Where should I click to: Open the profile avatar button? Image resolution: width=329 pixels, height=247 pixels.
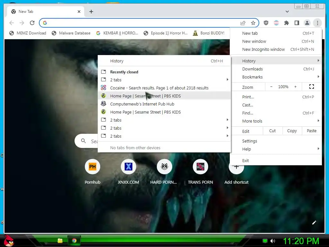307,23
